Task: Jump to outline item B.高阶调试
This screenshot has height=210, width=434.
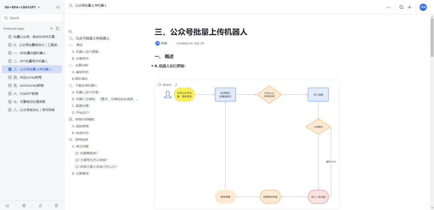Action: click(80, 79)
